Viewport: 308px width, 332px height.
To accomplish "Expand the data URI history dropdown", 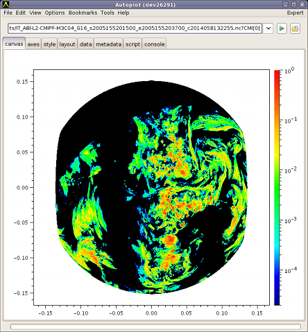I will (x=268, y=28).
